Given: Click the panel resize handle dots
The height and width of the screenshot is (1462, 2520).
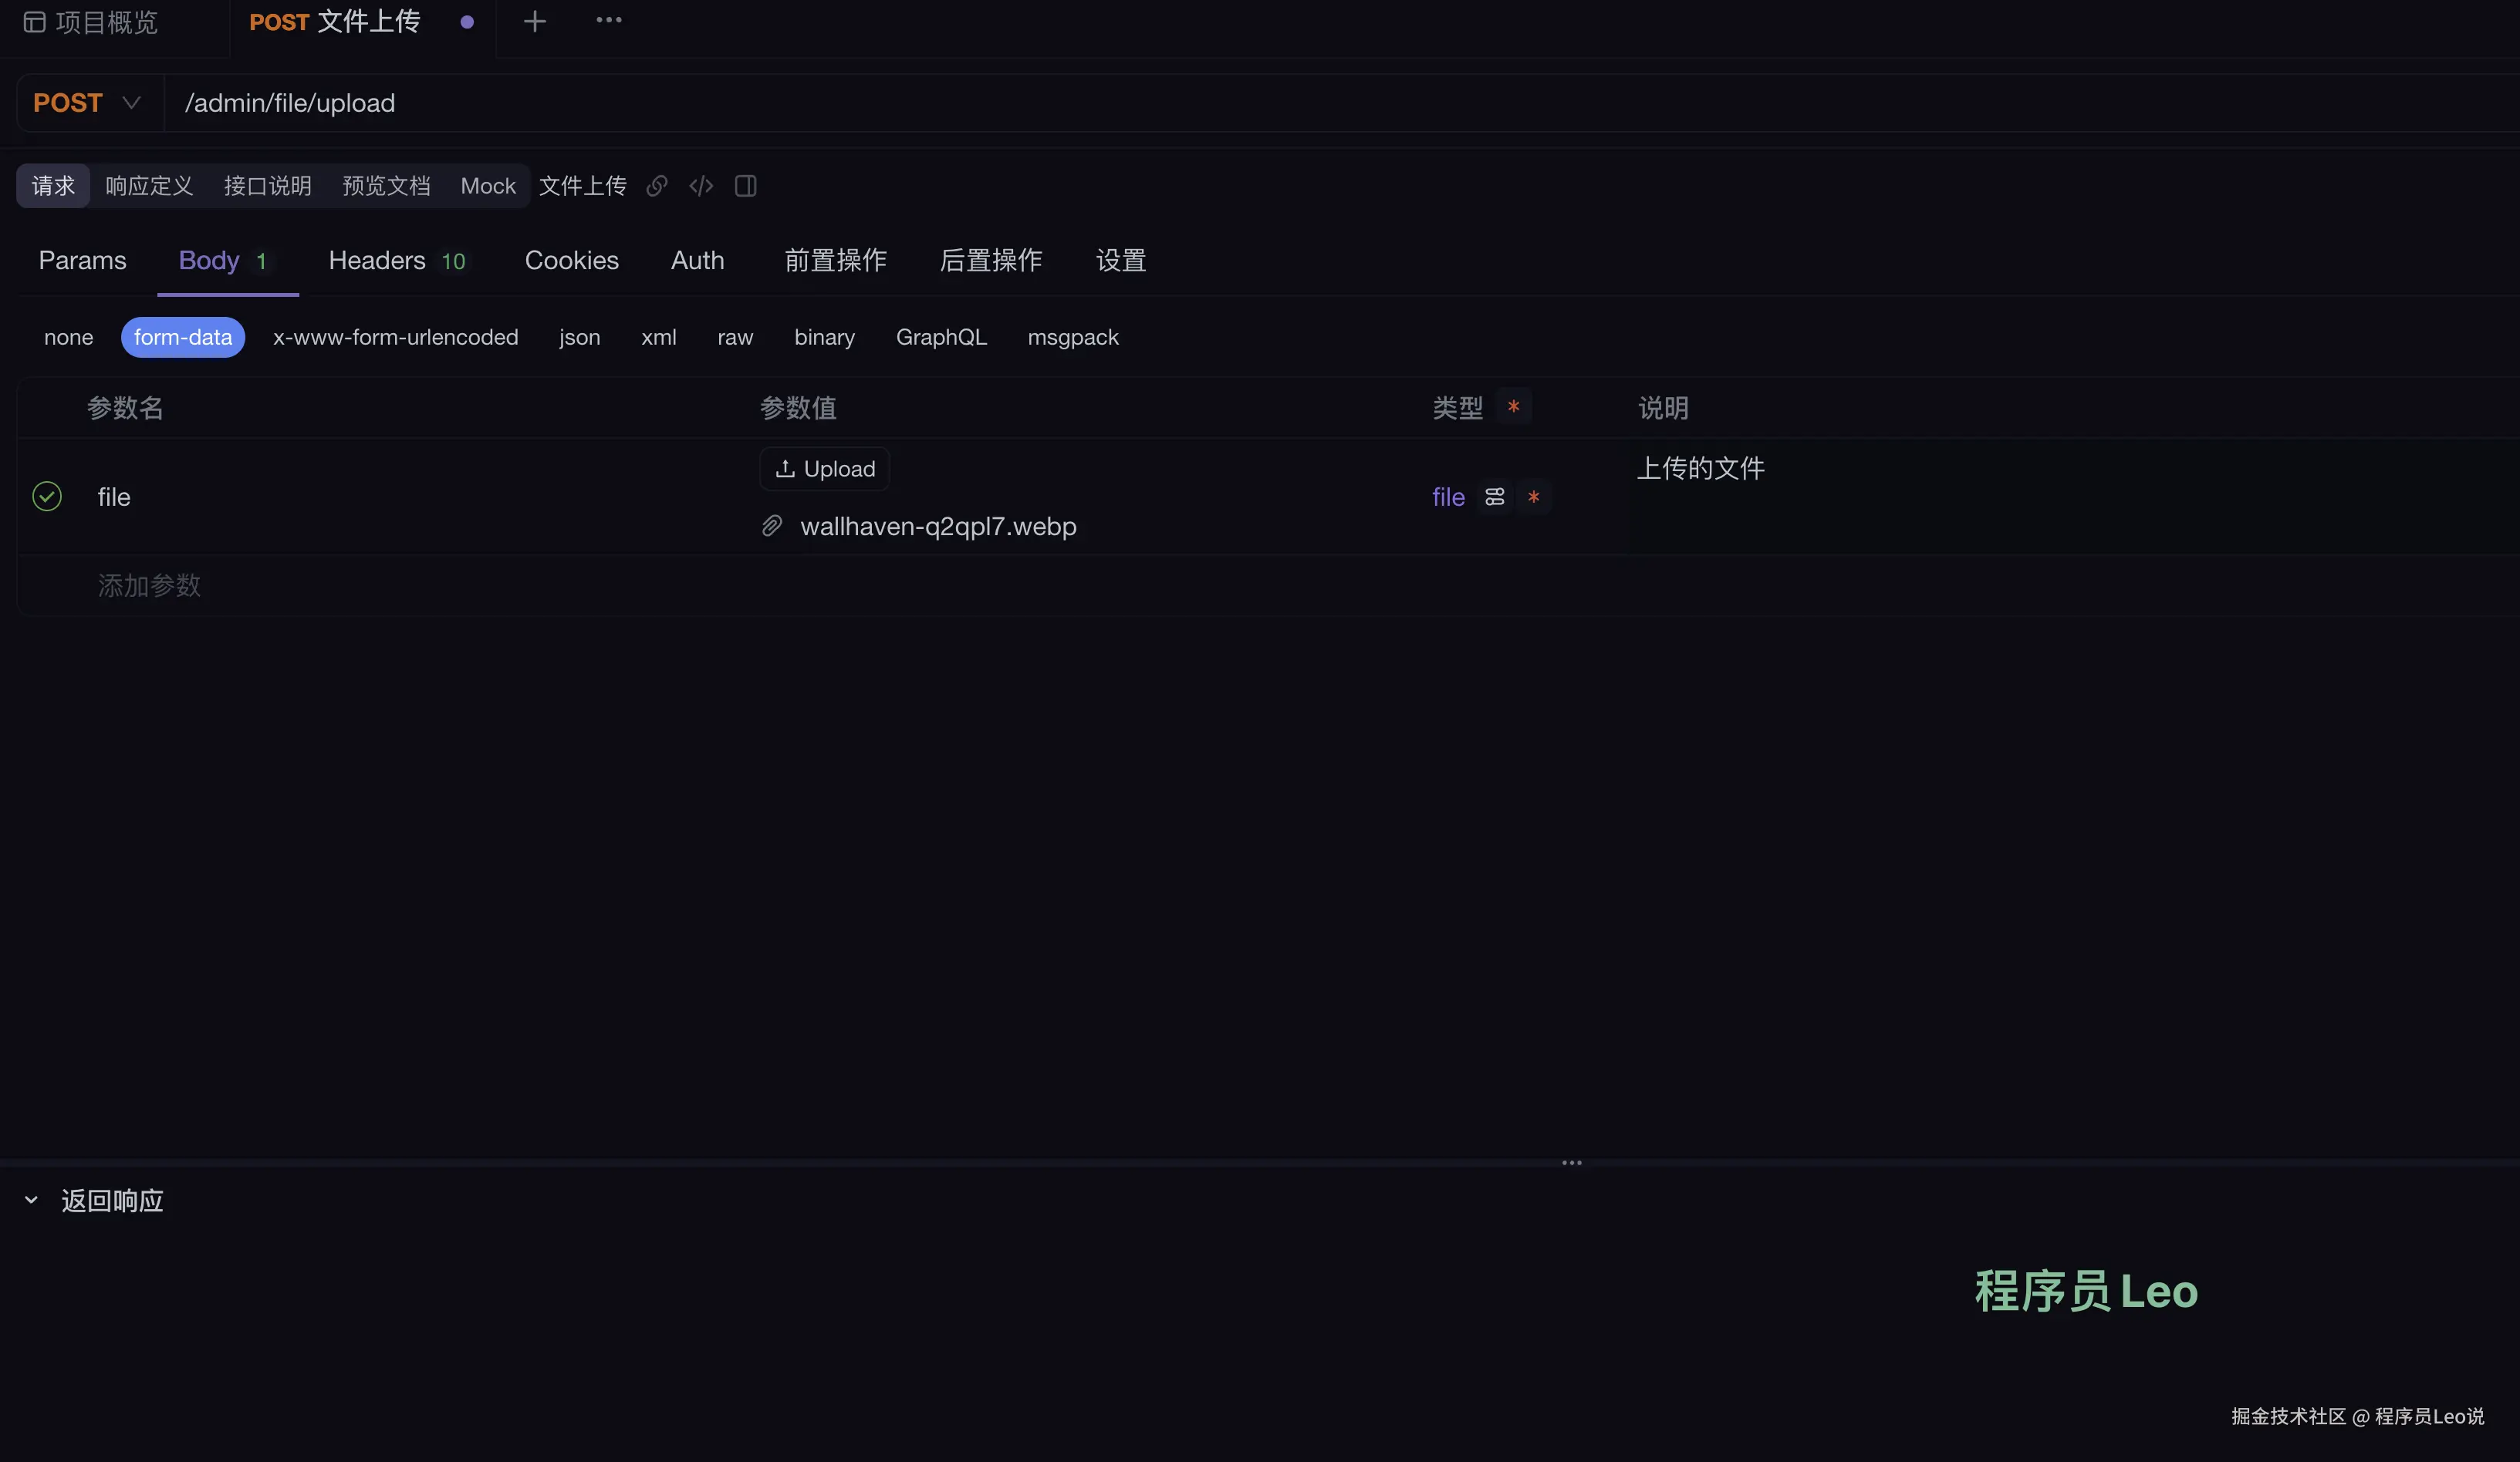Looking at the screenshot, I should click(x=1571, y=1164).
